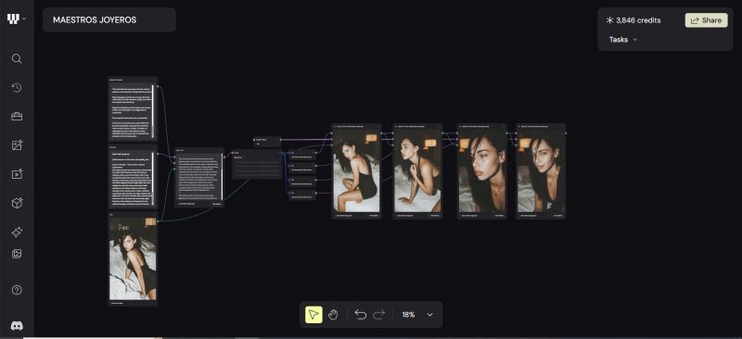The image size is (742, 339).
Task: Select the source photo of woman on bed
Action: pyautogui.click(x=133, y=258)
